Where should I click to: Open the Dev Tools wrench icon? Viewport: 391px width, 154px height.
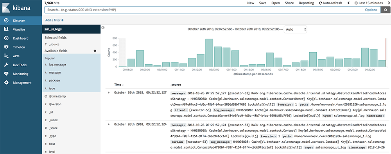pos(7,65)
